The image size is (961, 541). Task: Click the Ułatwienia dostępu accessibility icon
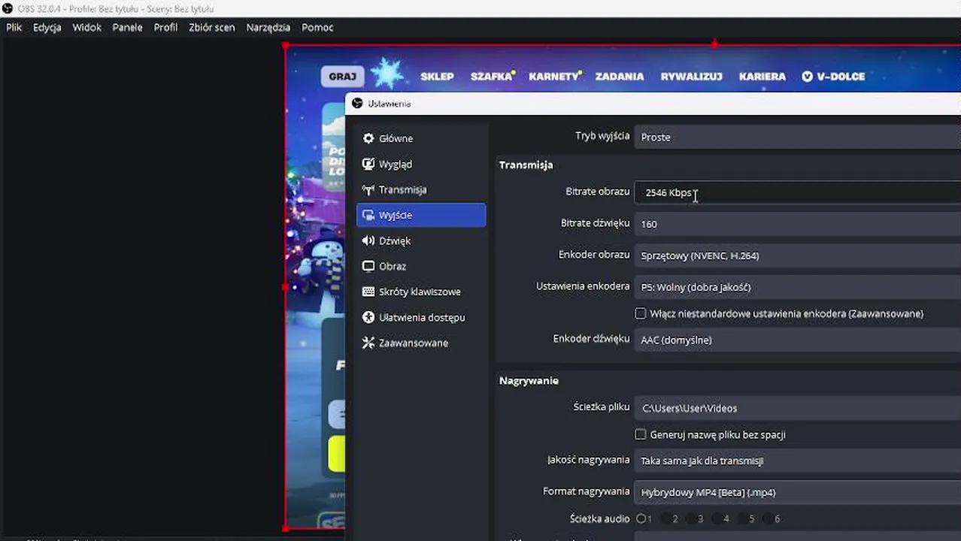click(x=368, y=317)
